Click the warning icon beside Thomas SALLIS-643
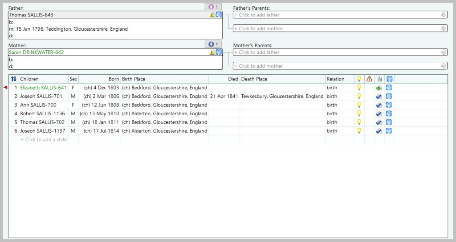This screenshot has width=456, height=242. [x=212, y=15]
